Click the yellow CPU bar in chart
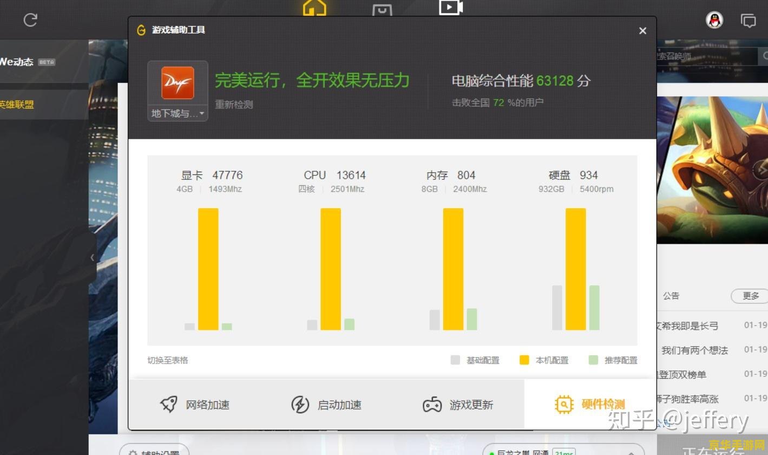 point(331,269)
